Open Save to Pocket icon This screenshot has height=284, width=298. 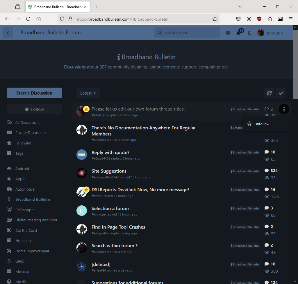coord(238,19)
